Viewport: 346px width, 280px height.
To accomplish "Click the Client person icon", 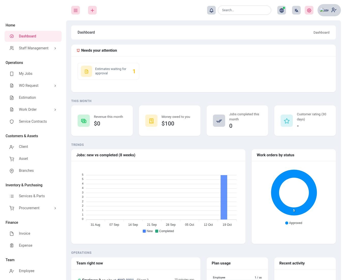I will tap(12, 147).
